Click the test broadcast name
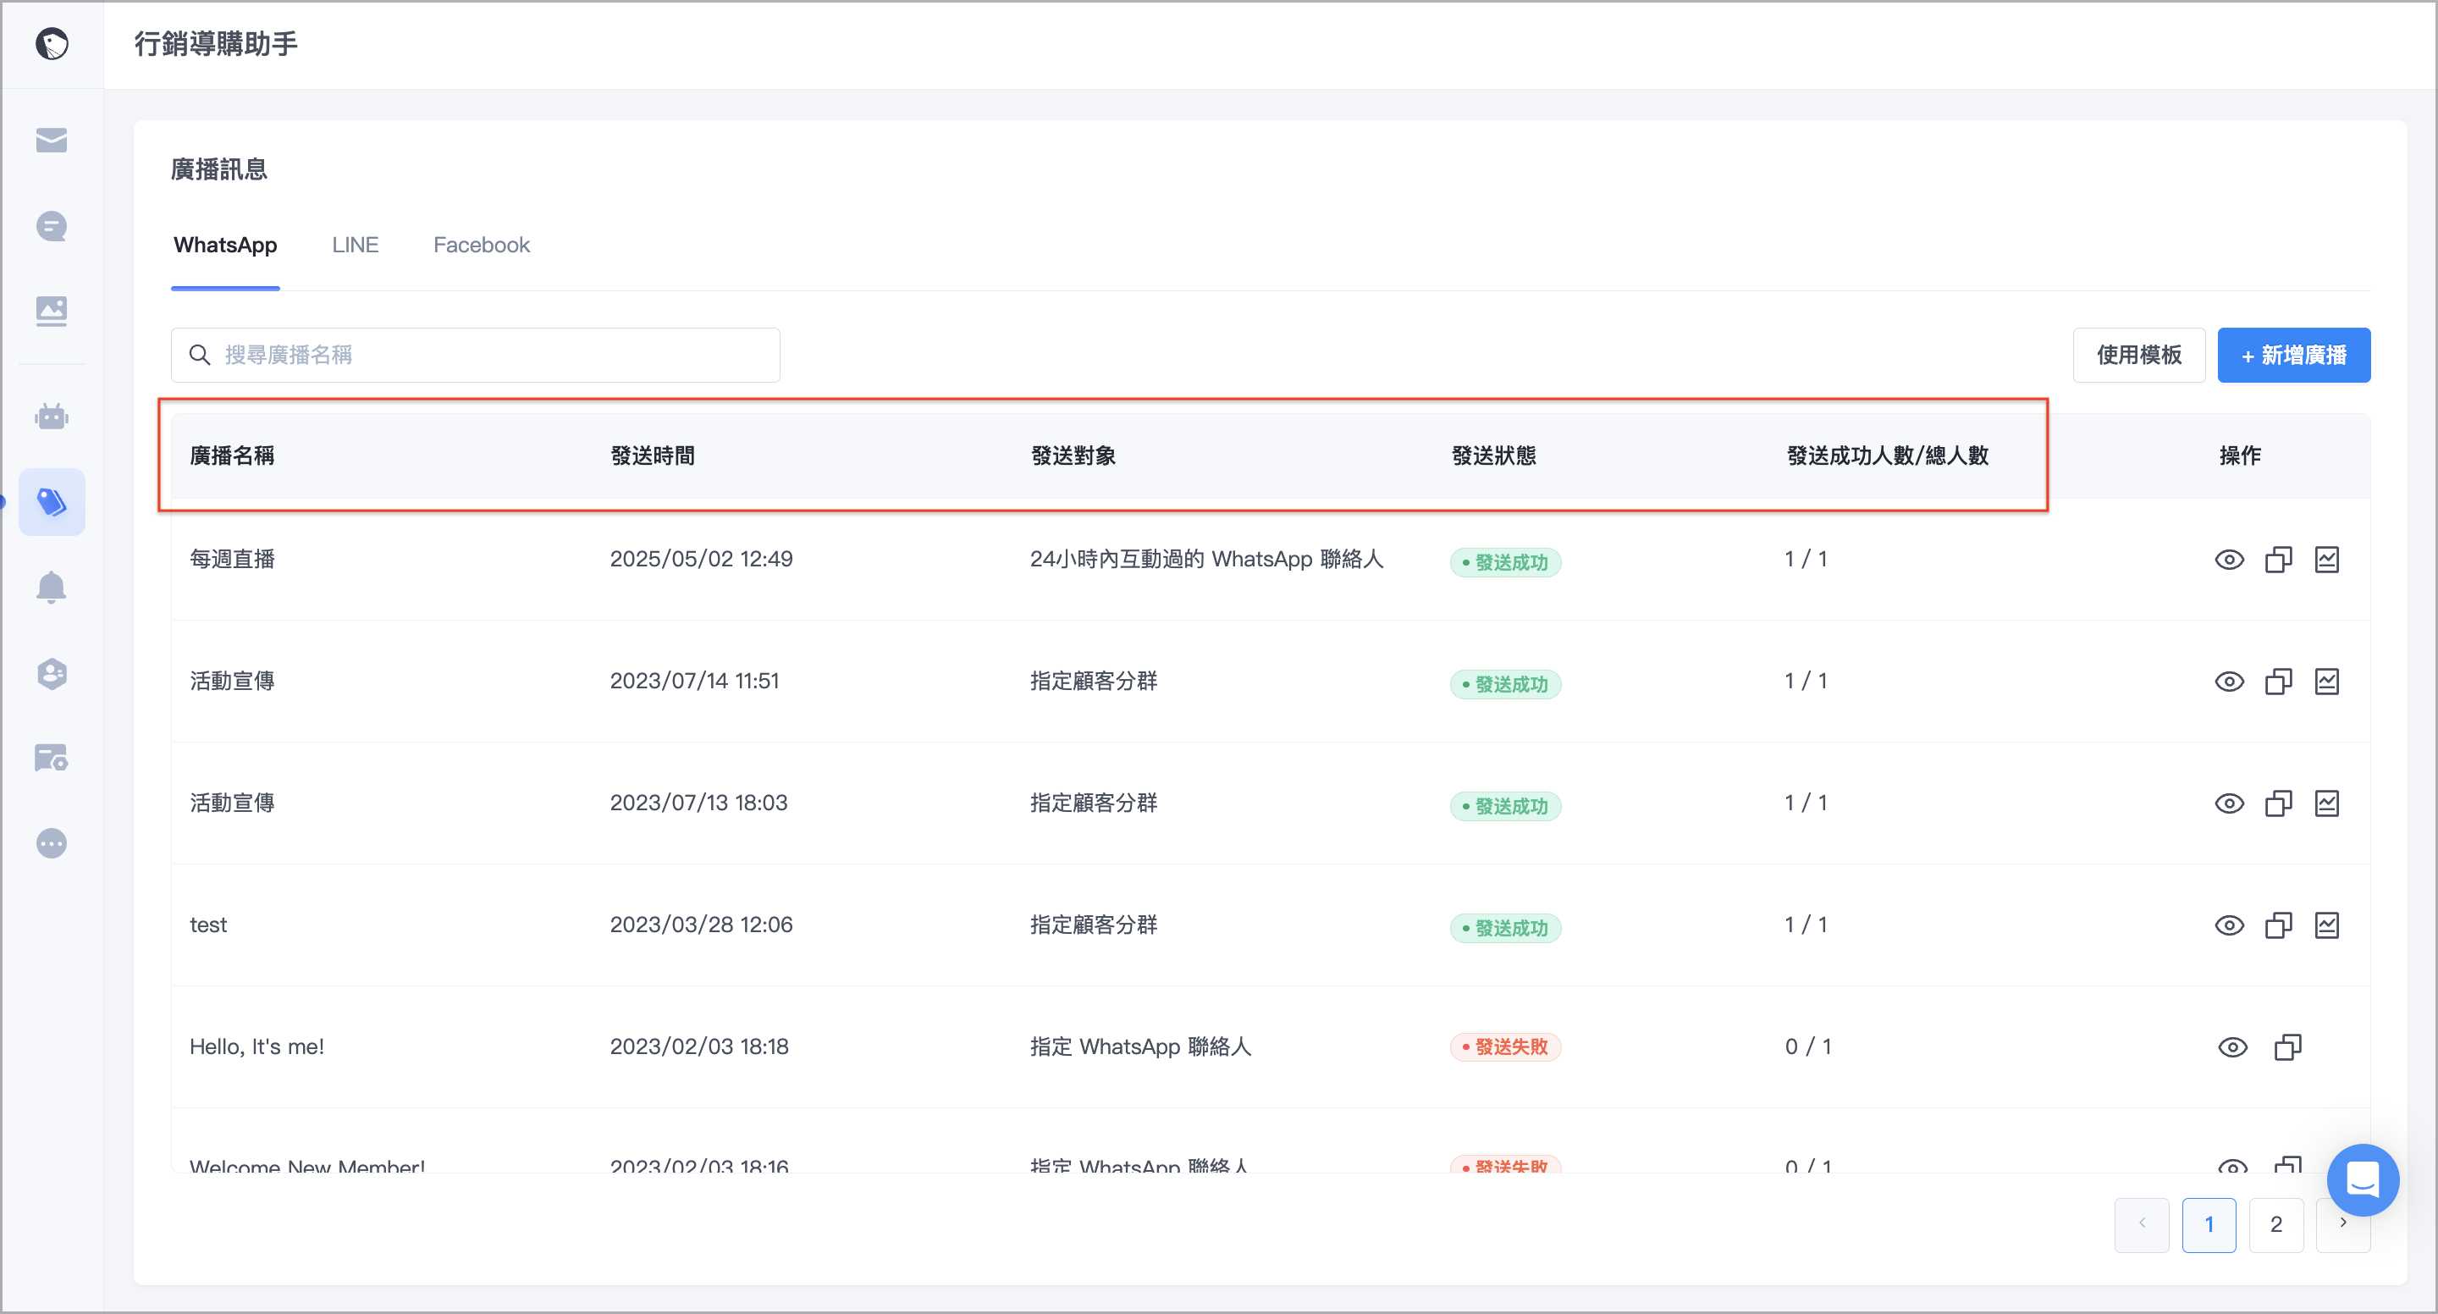Viewport: 2438px width, 1314px height. (x=208, y=925)
